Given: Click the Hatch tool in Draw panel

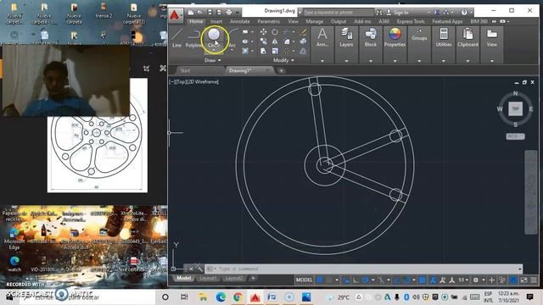Looking at the screenshot, I should click(245, 51).
